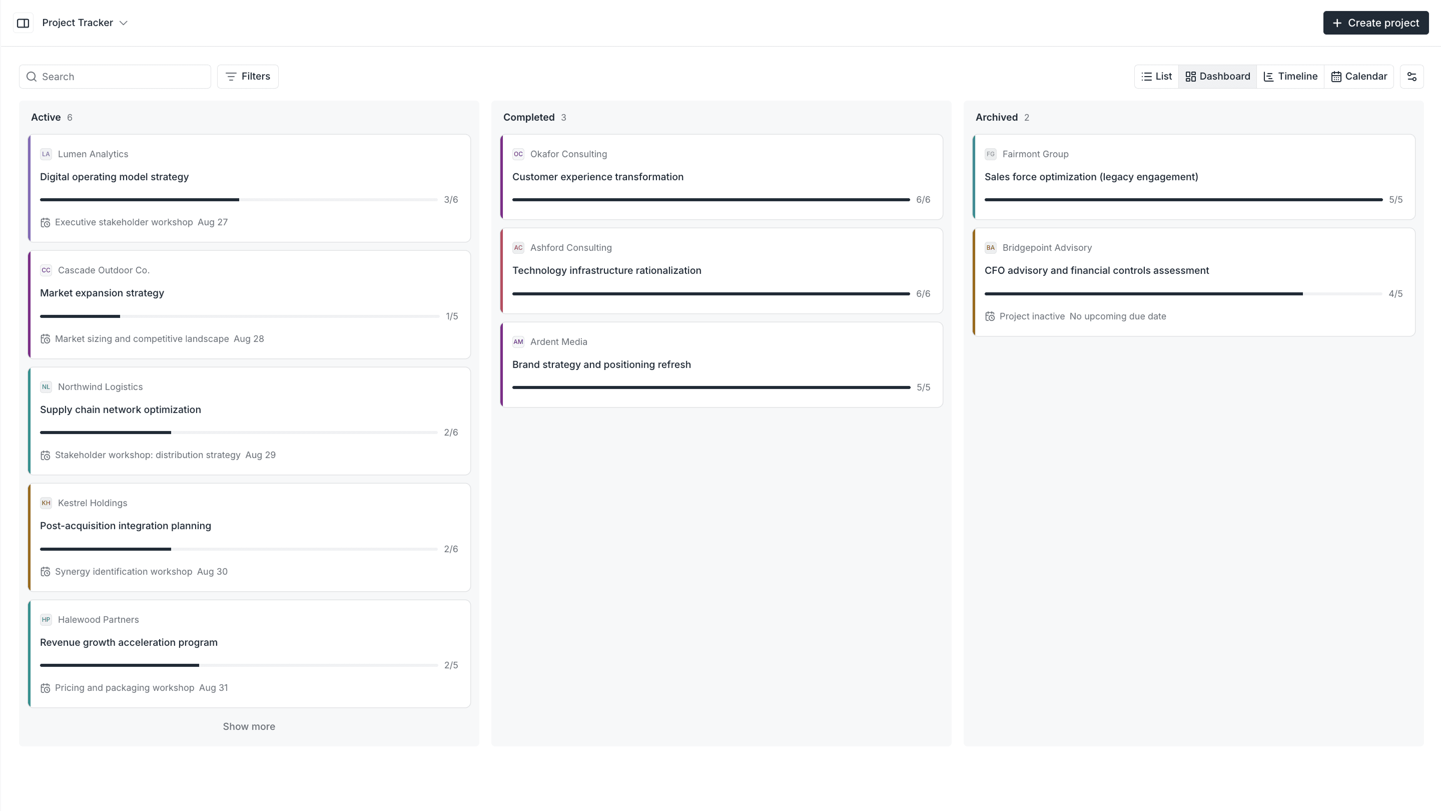Click calendar icon beside Pricing and packaging workshop
This screenshot has width=1441, height=811.
pos(46,688)
